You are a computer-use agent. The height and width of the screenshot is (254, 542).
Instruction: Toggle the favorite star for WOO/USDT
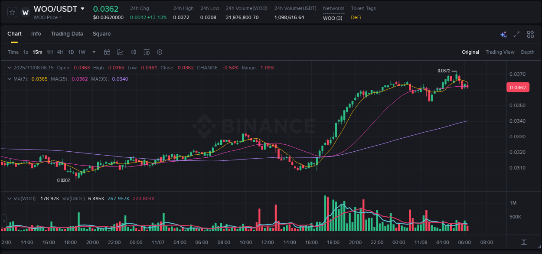[x=12, y=12]
